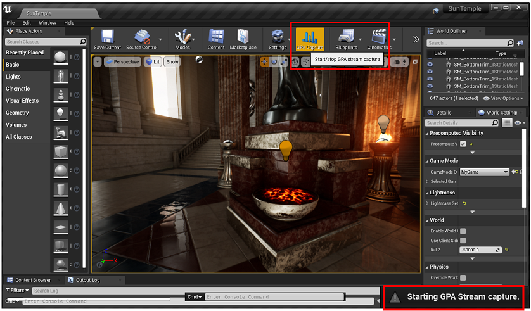Open GameMode Override MyGame combo box
The height and width of the screenshot is (311, 531).
click(484, 172)
